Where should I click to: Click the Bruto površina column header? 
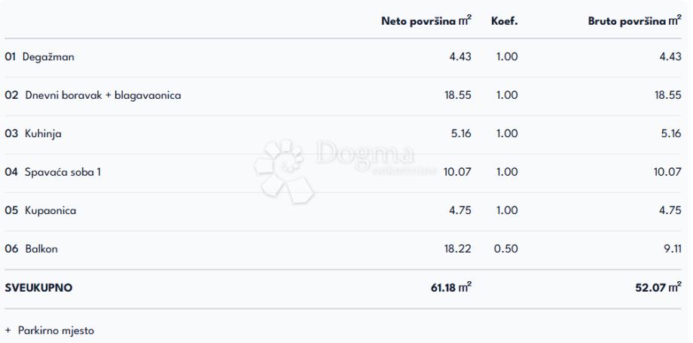(635, 21)
